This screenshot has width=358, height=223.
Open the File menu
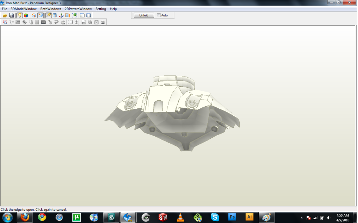pos(5,9)
